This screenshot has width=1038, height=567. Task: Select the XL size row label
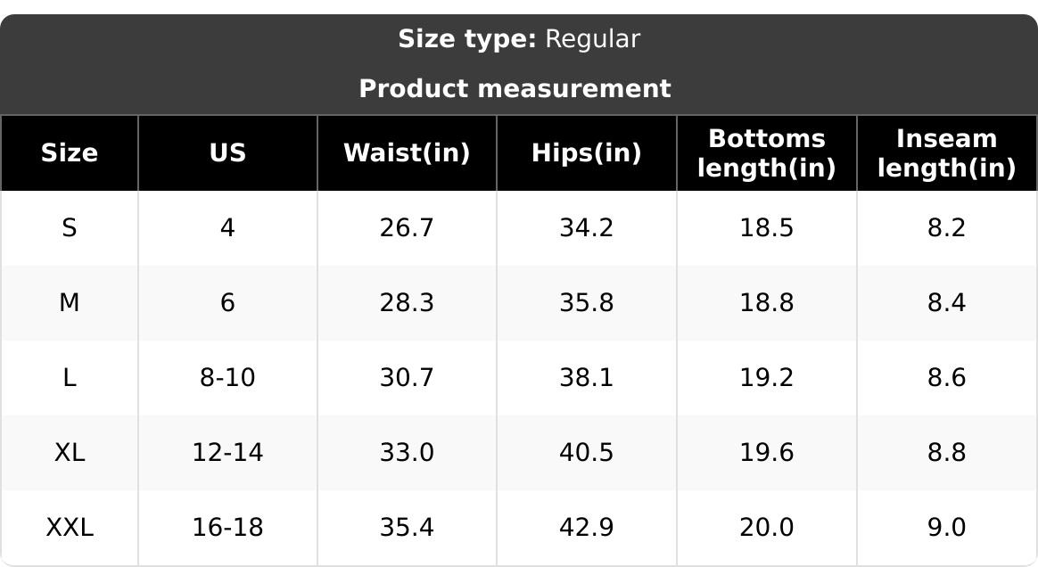click(69, 453)
